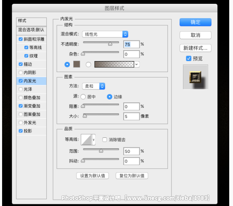Click 设置为默认值 button
The height and width of the screenshot is (206, 233).
(x=93, y=176)
